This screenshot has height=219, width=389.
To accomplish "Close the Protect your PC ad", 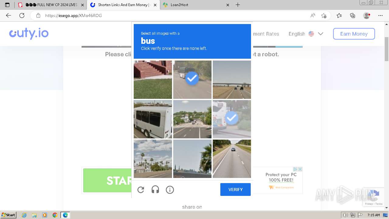I will (x=300, y=169).
